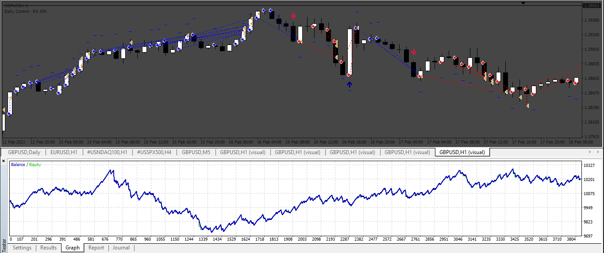
Task: Open the EURUSD,H1 chart tab
Action: 64,152
